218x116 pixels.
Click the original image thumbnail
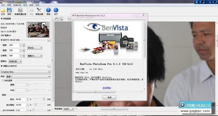pos(38,30)
